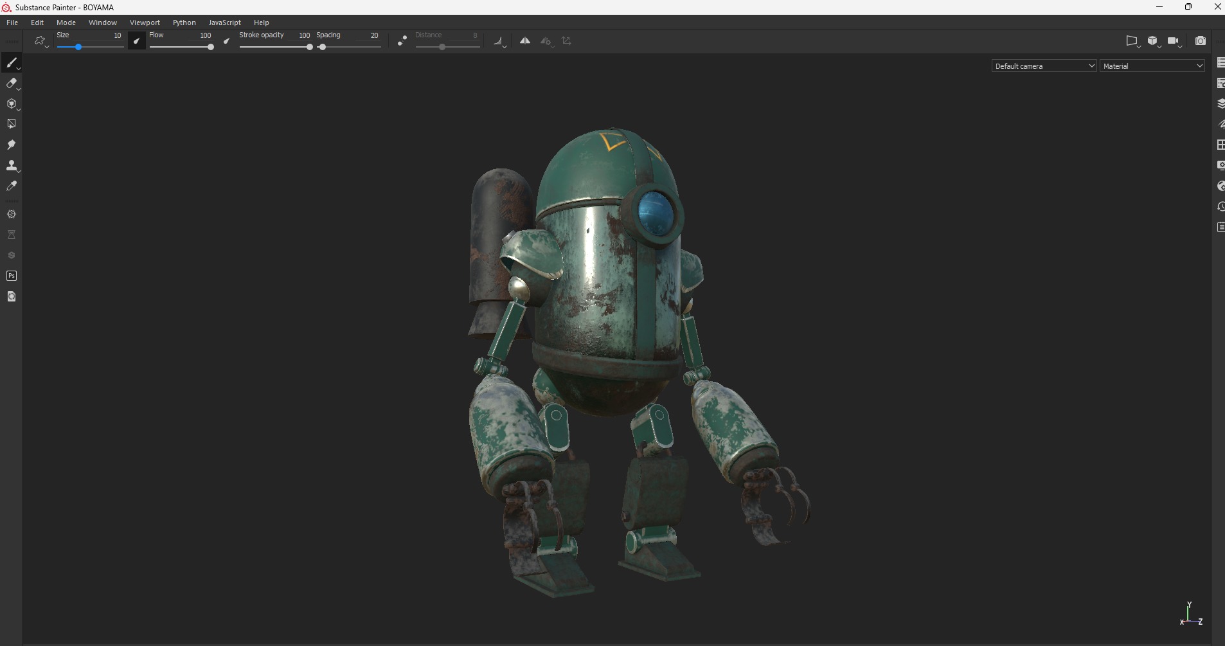
Task: Click the Substance Painter app logo icon
Action: pos(6,7)
